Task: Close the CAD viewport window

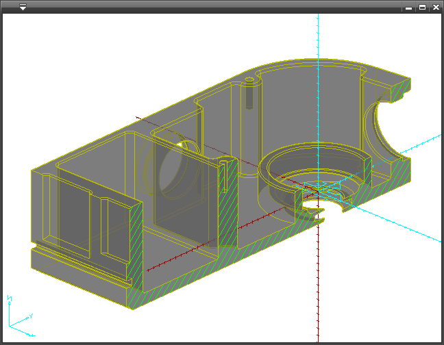Action: [x=436, y=7]
